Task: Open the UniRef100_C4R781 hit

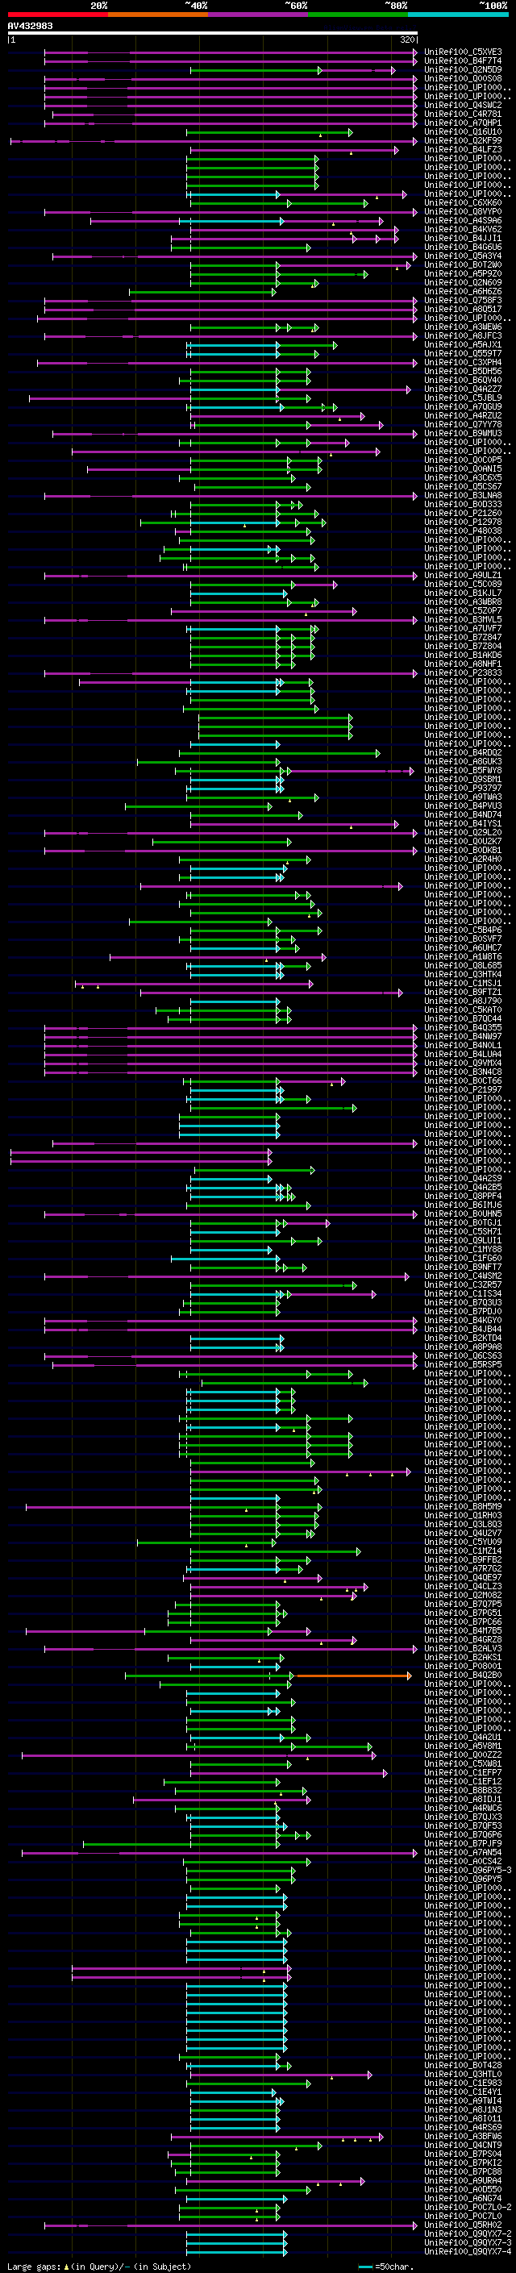Action: coord(463,114)
